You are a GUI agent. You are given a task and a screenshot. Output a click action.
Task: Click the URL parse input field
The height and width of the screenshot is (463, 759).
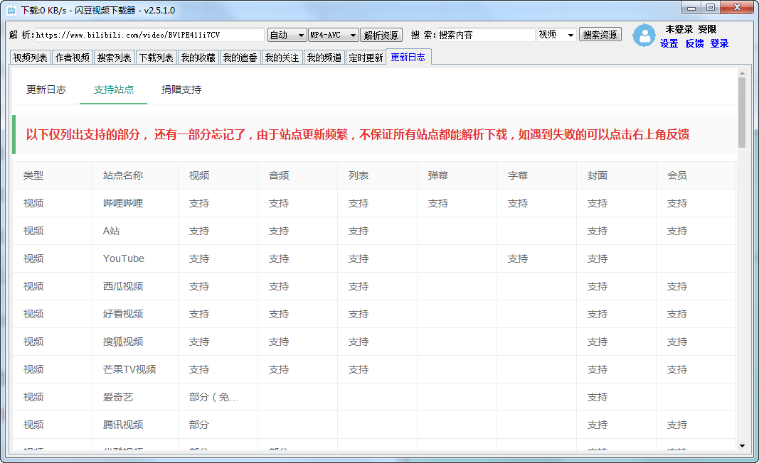(x=149, y=35)
